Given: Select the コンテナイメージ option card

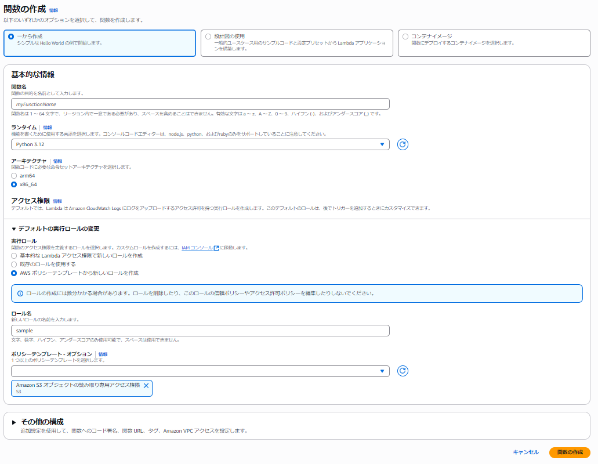Looking at the screenshot, I should point(494,43).
